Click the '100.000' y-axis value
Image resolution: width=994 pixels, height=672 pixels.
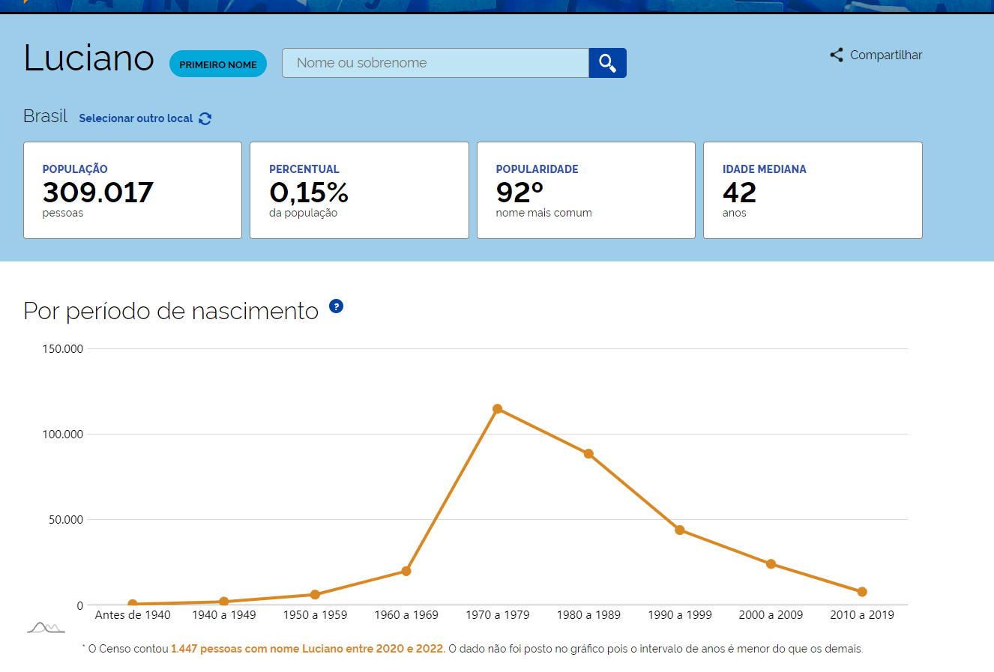click(x=63, y=435)
